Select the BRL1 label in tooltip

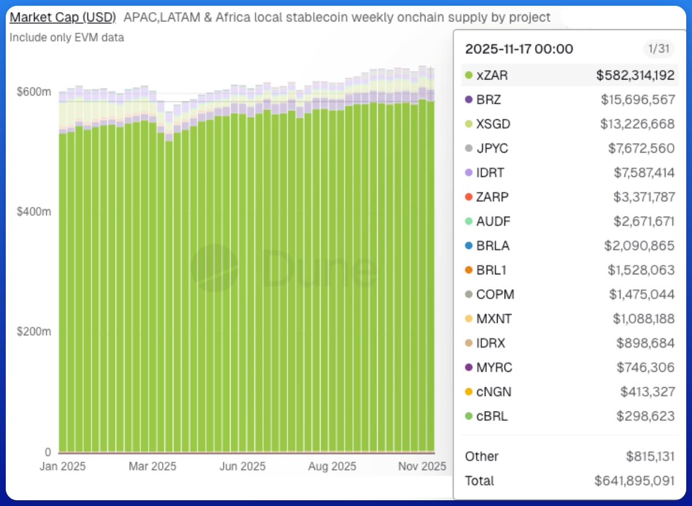tap(492, 270)
